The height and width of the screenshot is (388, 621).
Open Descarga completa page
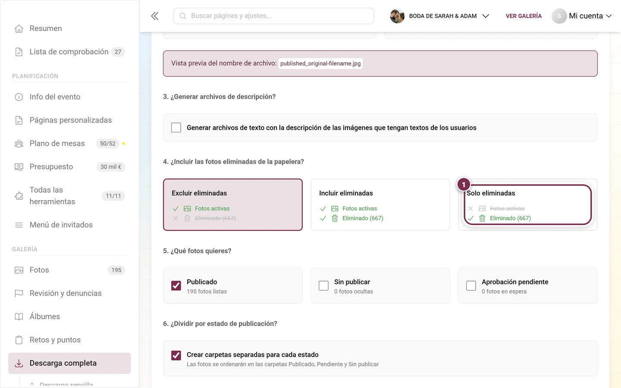pyautogui.click(x=69, y=363)
